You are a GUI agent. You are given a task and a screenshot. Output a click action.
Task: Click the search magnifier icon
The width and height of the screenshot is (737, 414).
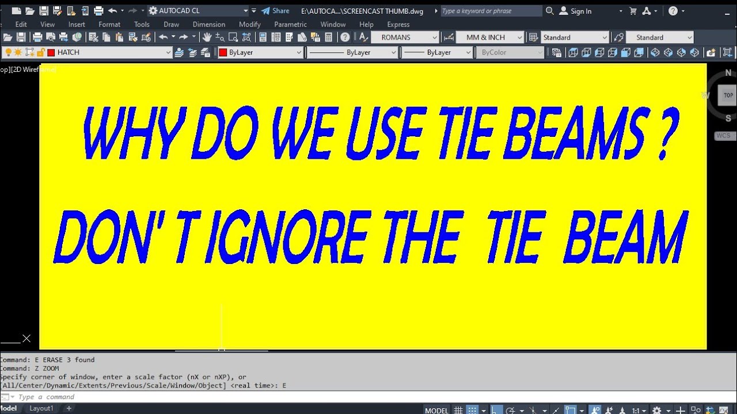point(549,11)
